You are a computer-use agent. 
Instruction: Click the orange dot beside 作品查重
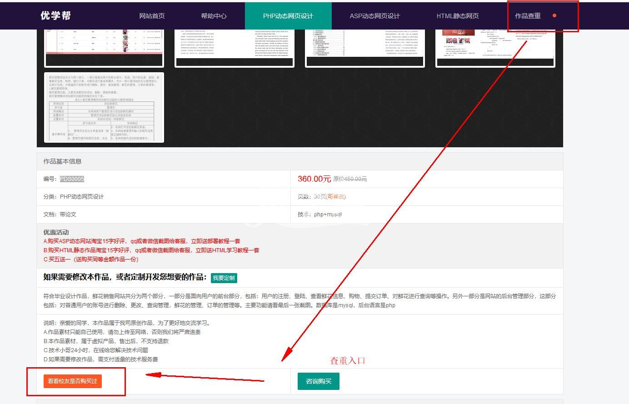point(554,15)
